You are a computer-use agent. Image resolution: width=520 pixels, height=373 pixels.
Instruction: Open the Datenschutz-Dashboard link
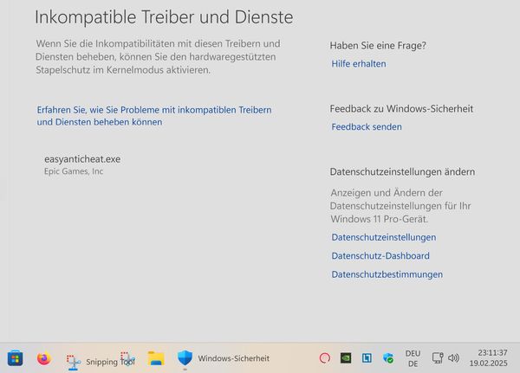point(380,255)
